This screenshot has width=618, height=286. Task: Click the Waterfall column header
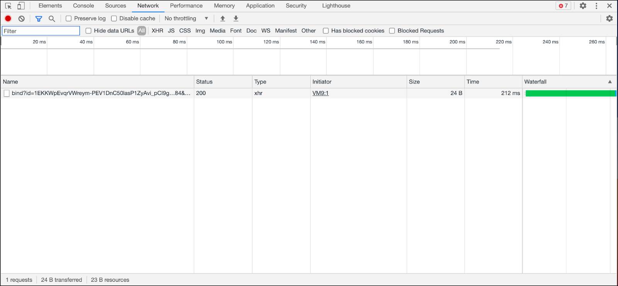570,82
